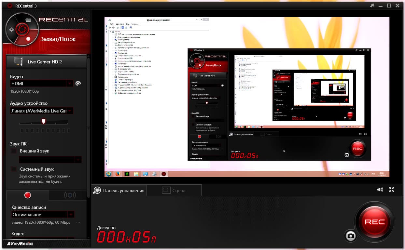Screen dimensions: 405x250
Task: Switch to the streaming mode tab
Action: click(70, 195)
